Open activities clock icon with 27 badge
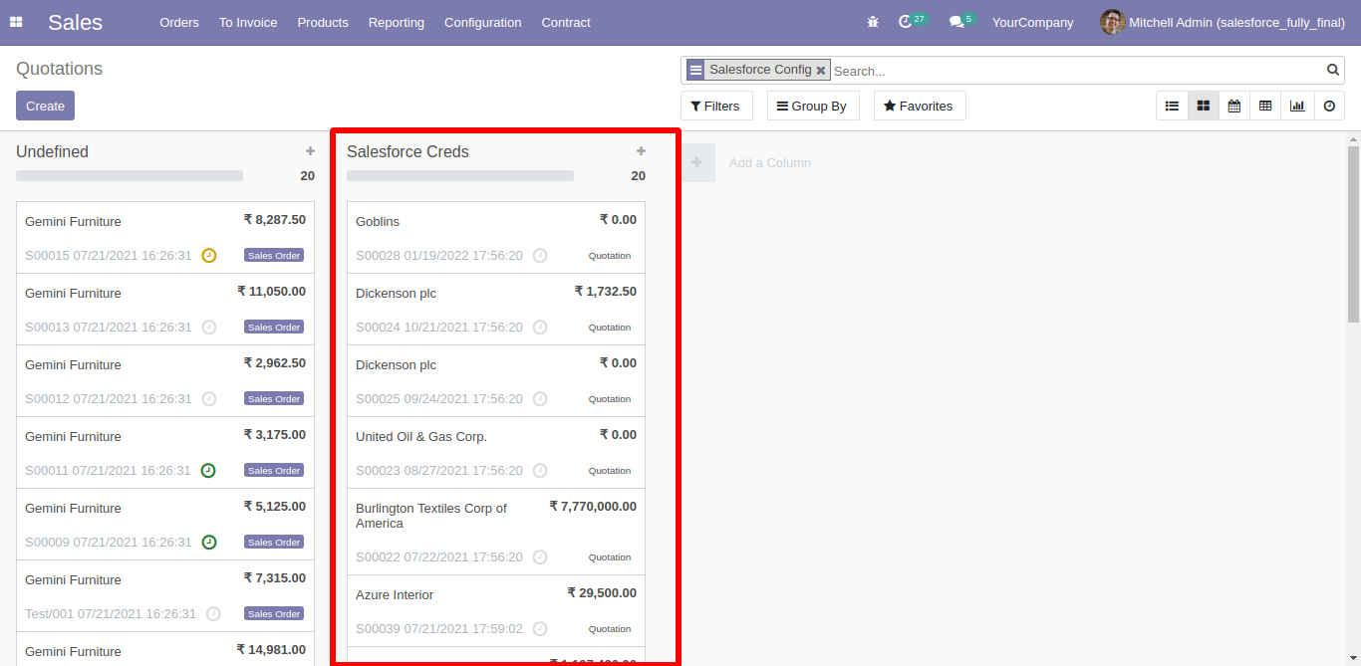Viewport: 1361px width, 666px height. pos(912,21)
